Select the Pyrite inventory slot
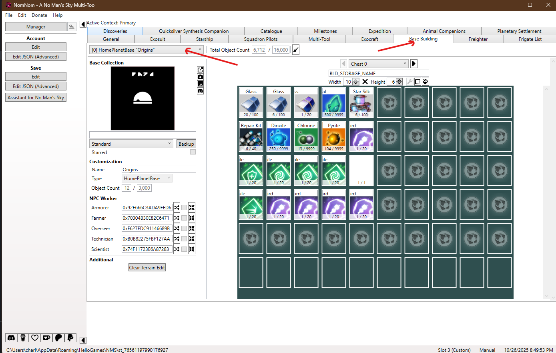The width and height of the screenshot is (556, 353). point(334,137)
